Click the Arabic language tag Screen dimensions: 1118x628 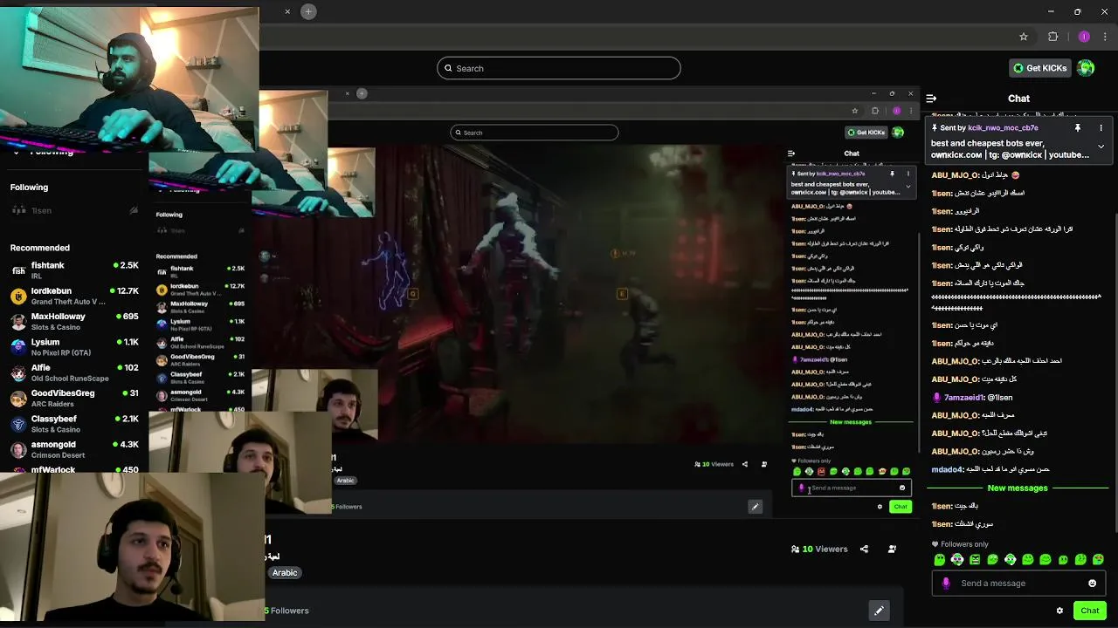pyautogui.click(x=285, y=573)
